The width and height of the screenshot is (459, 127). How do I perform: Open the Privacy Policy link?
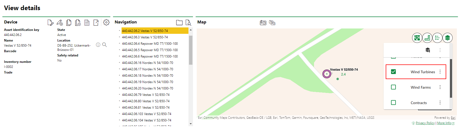(x=425, y=123)
